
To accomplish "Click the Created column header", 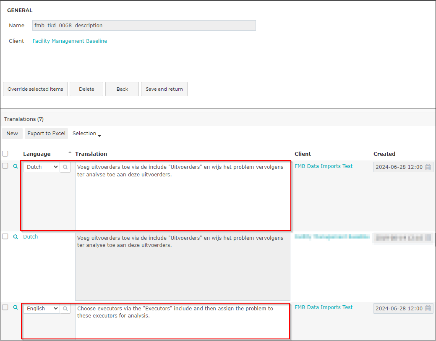I will pos(384,154).
